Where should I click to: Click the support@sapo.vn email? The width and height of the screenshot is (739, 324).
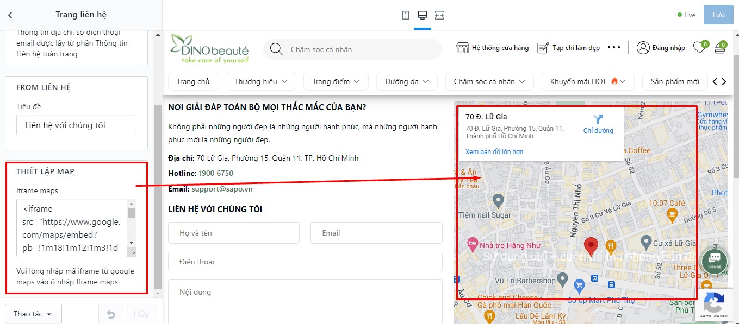coord(222,189)
